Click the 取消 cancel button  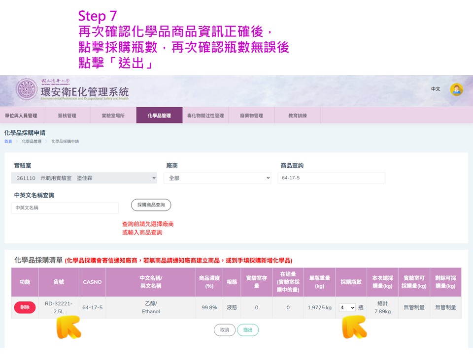[x=225, y=330]
